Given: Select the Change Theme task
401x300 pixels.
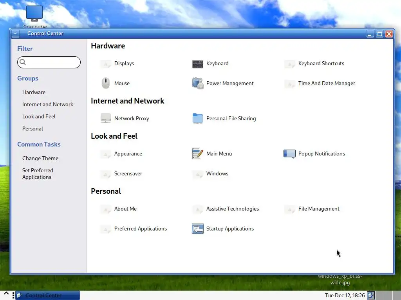Looking at the screenshot, I should 40,159.
